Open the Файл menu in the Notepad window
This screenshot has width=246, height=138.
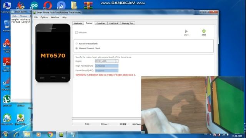click(x=15, y=16)
